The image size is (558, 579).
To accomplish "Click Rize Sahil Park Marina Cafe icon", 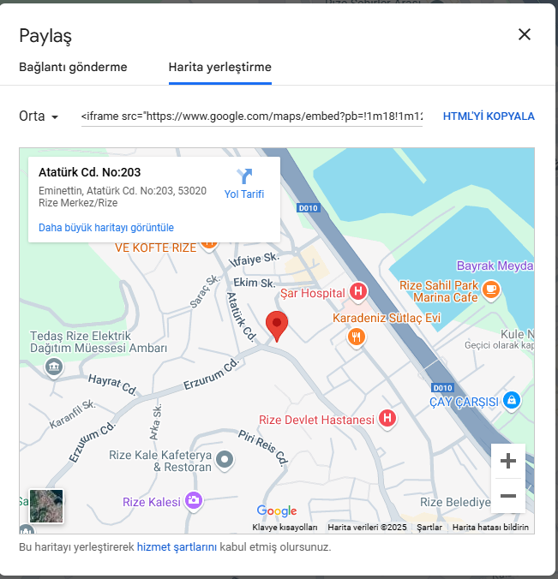I will [491, 289].
